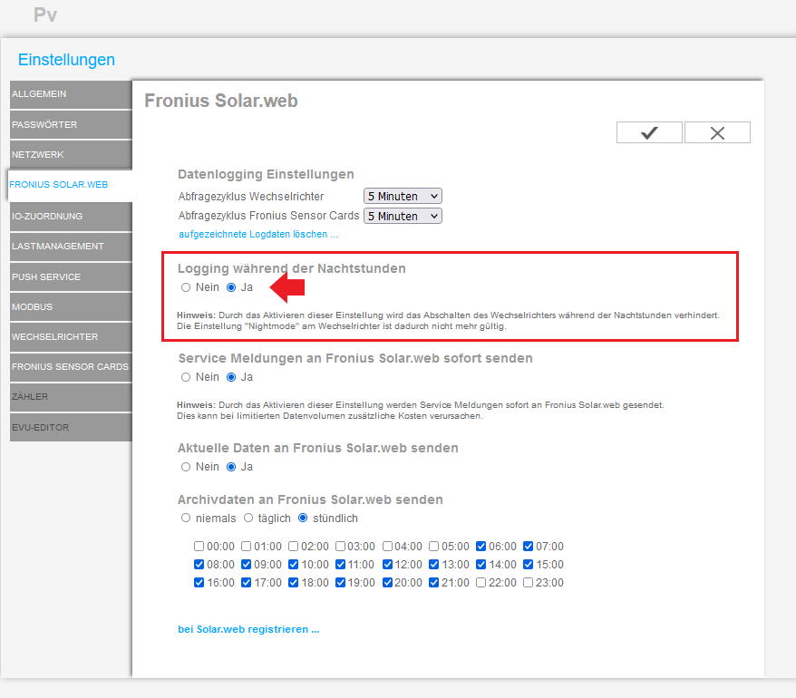This screenshot has height=698, width=796.
Task: Open the Lastmanagement tab
Action: (x=70, y=246)
